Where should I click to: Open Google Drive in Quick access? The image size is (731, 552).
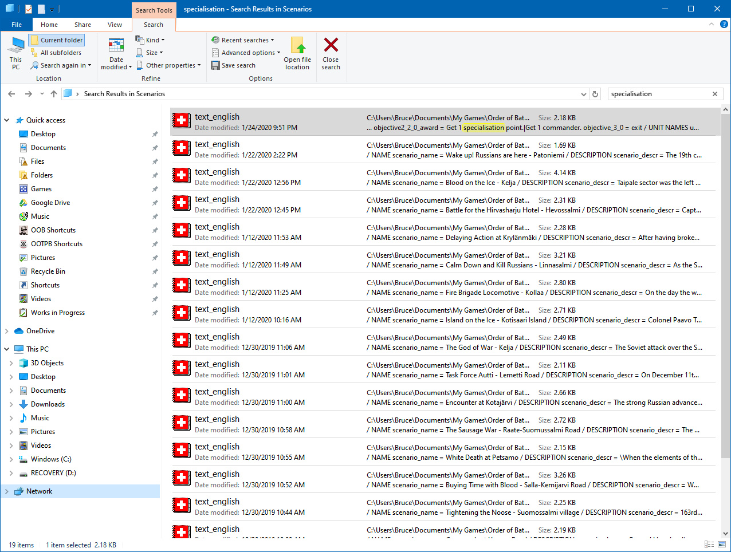[x=50, y=203]
